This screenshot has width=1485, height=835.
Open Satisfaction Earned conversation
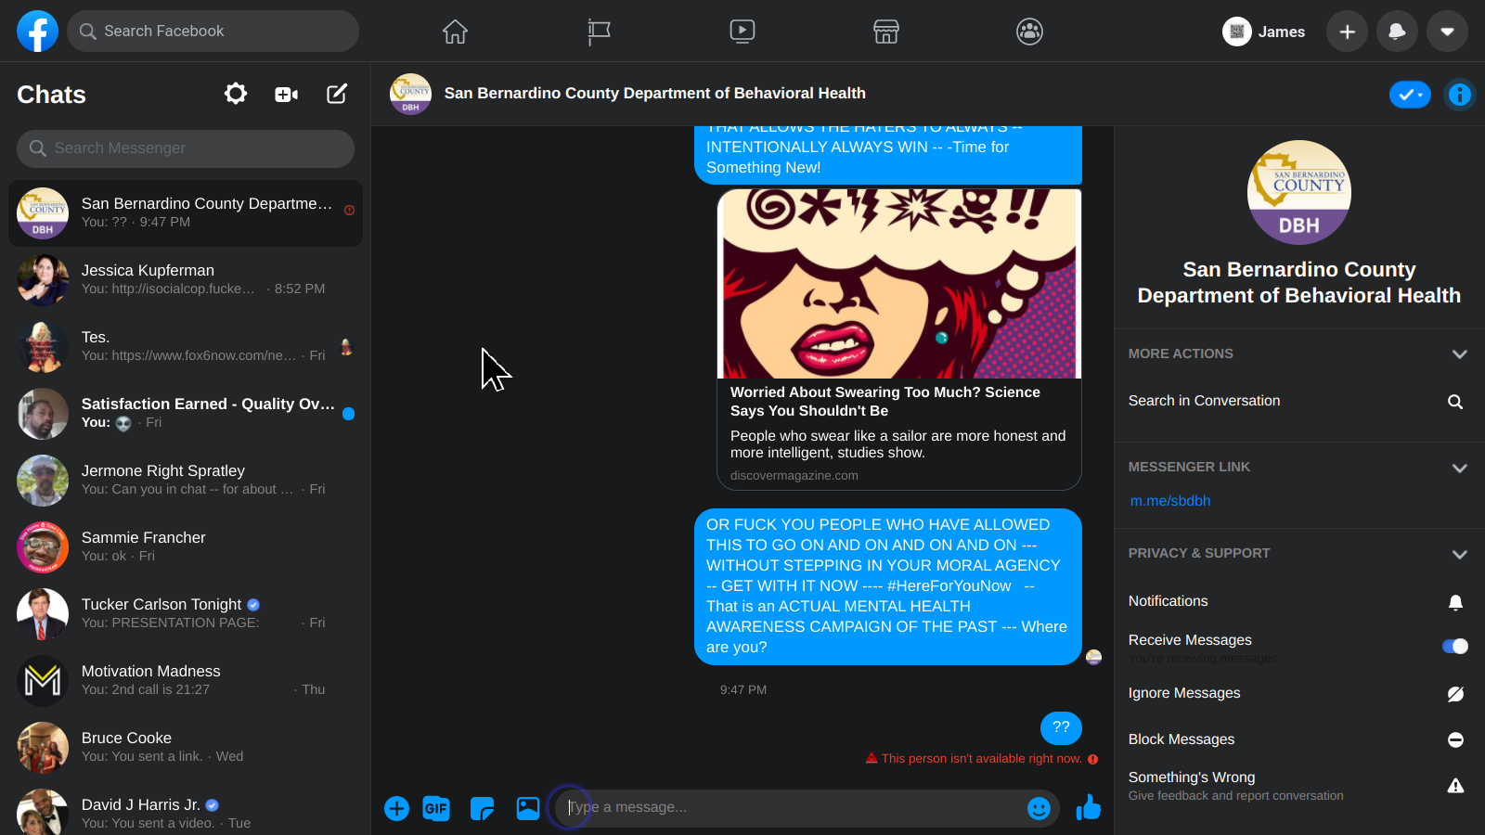(x=186, y=414)
